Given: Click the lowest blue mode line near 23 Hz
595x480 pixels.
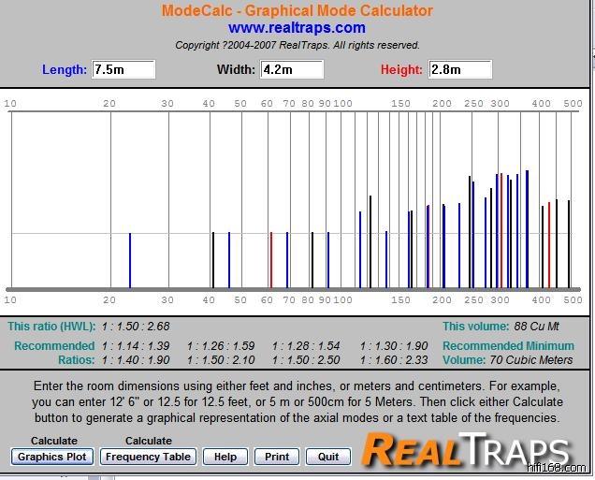Looking at the screenshot, I should 130,260.
